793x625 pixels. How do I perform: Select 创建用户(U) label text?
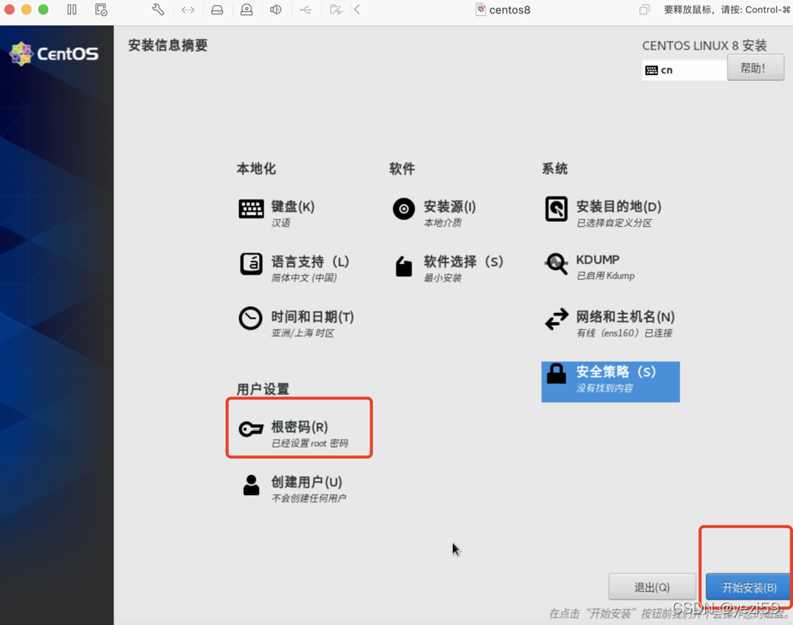click(x=306, y=482)
